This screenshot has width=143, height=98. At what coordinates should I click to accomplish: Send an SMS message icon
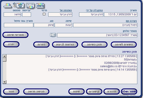(40, 6)
